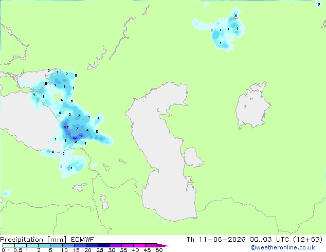Click the 'Th 11-06-2026' date text

point(216,240)
